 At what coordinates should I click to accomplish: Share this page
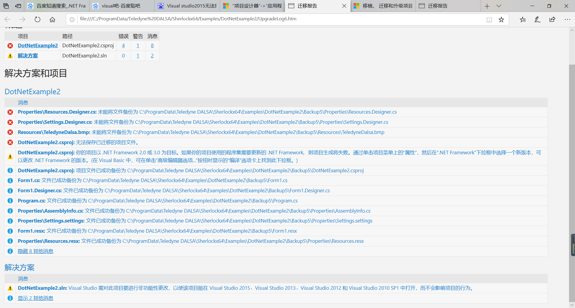552,19
